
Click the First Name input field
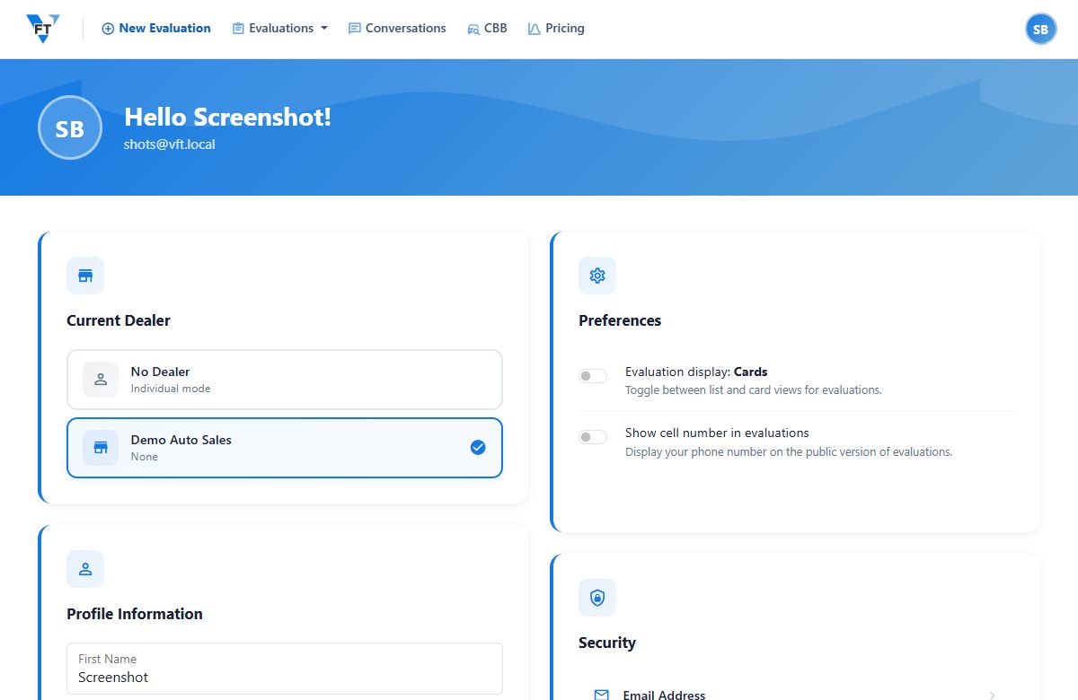click(285, 669)
